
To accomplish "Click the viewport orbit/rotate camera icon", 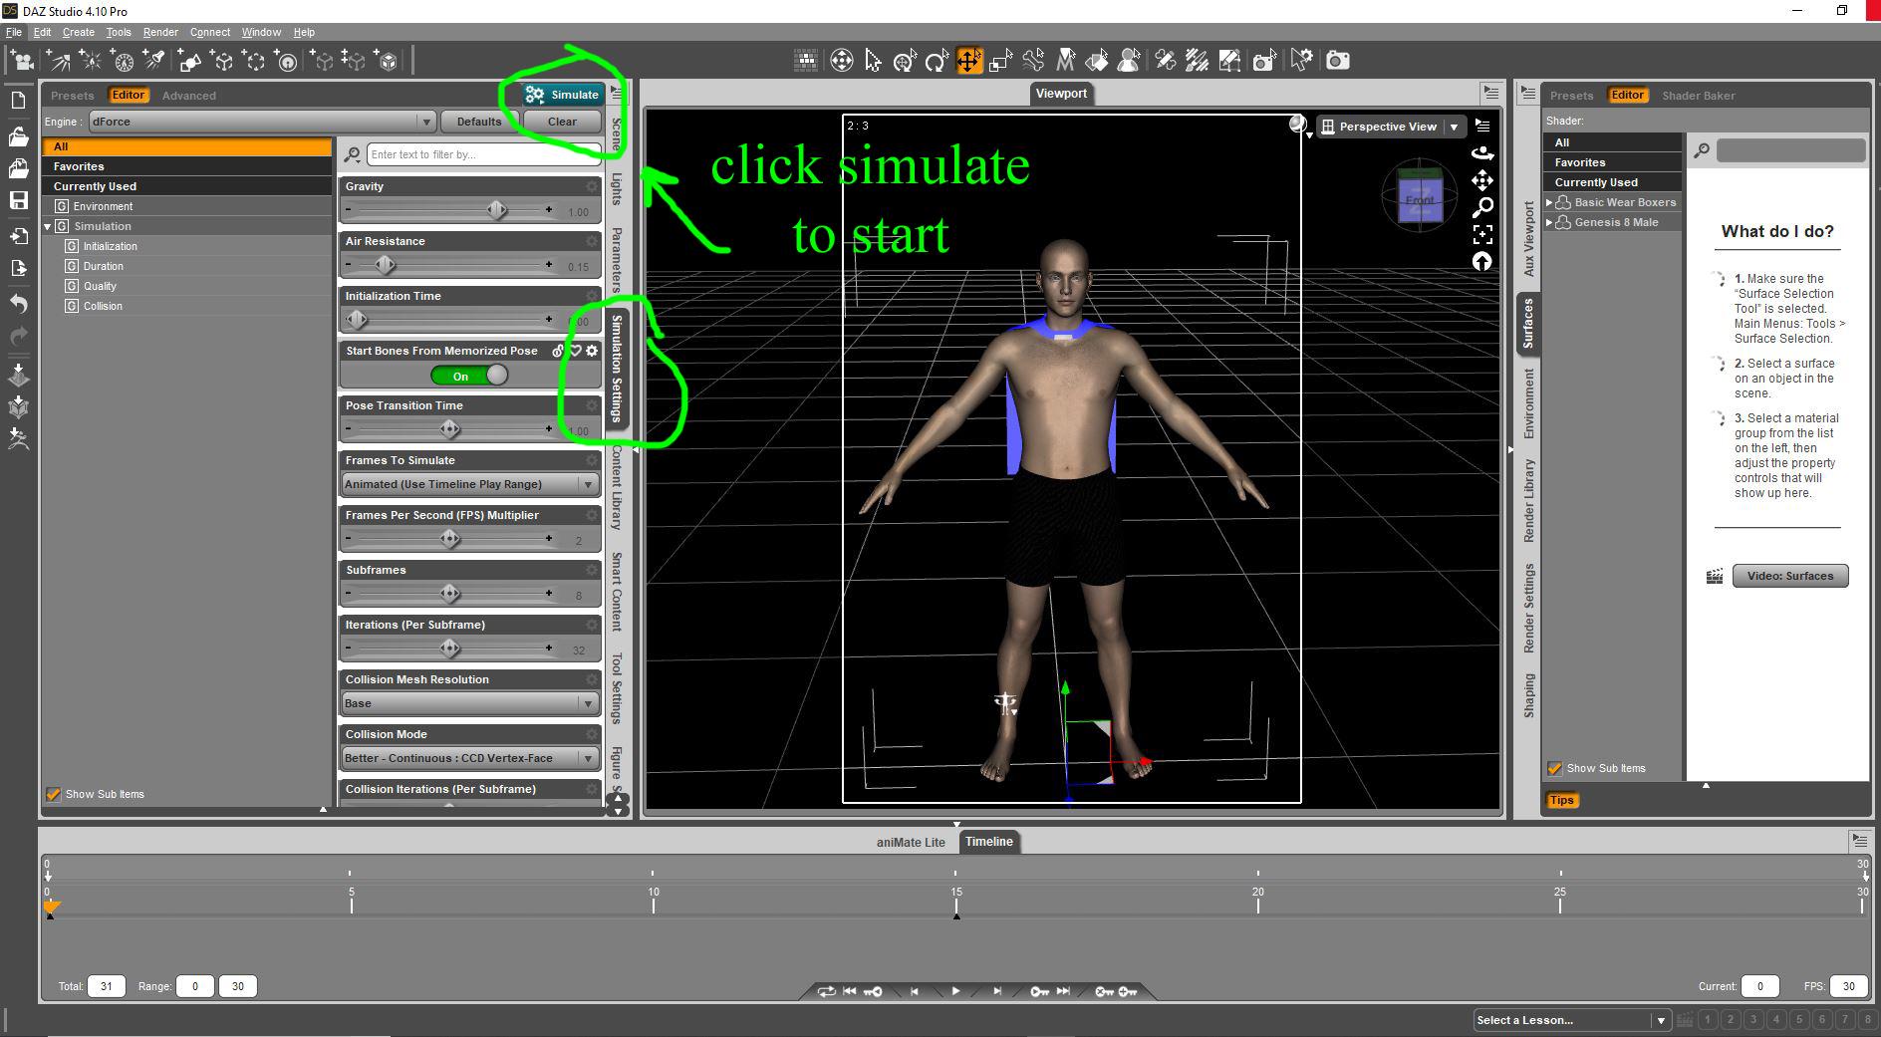I will point(1482,152).
